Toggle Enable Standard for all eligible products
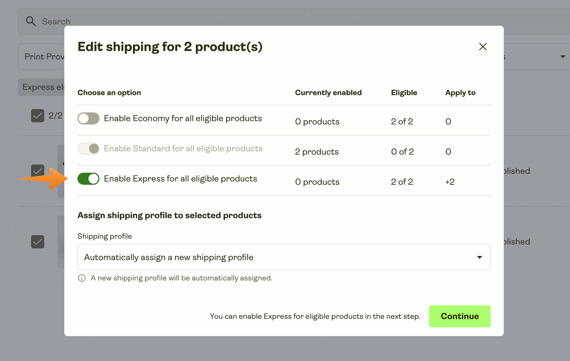This screenshot has height=361, width=570. click(88, 148)
